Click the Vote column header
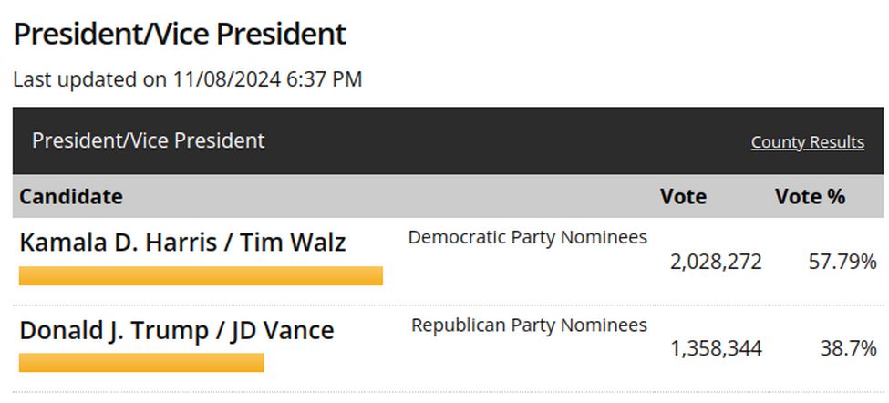The height and width of the screenshot is (403, 889). (683, 197)
